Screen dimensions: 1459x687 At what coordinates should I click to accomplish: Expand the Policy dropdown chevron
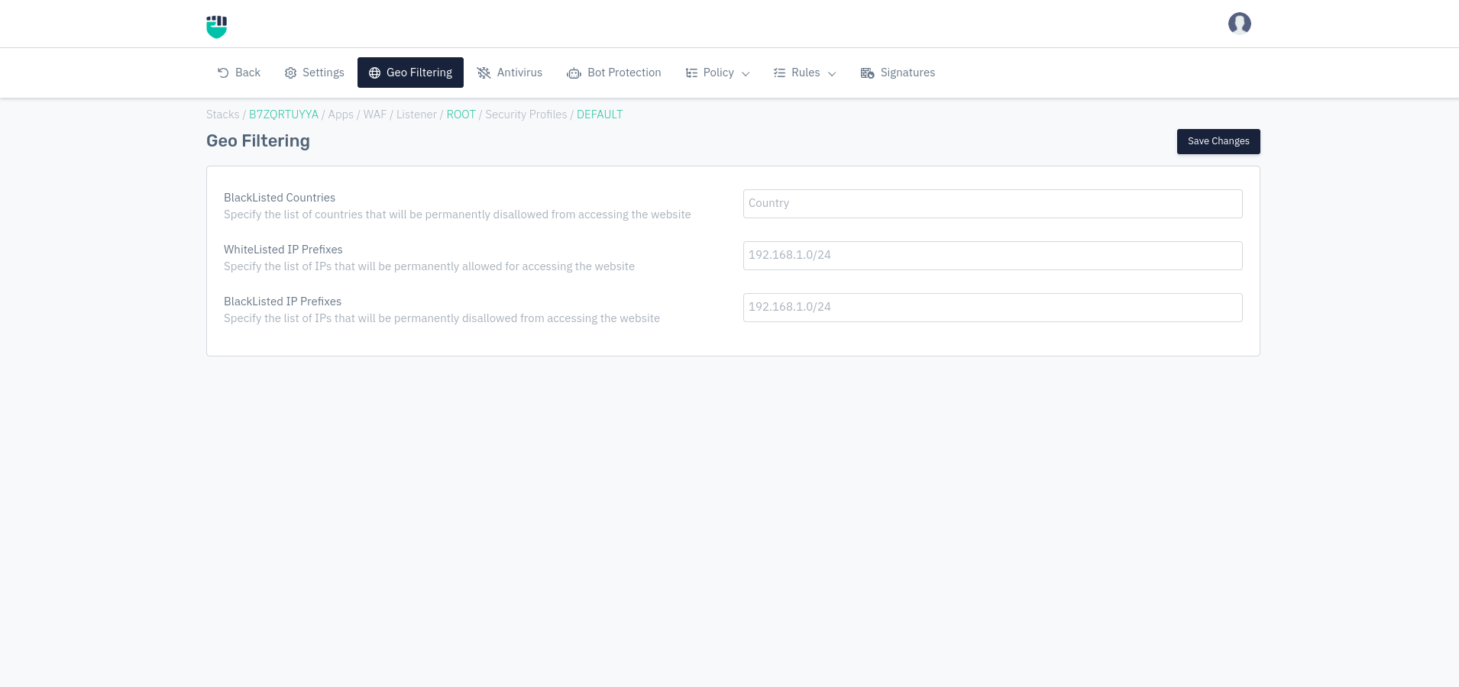[746, 74]
